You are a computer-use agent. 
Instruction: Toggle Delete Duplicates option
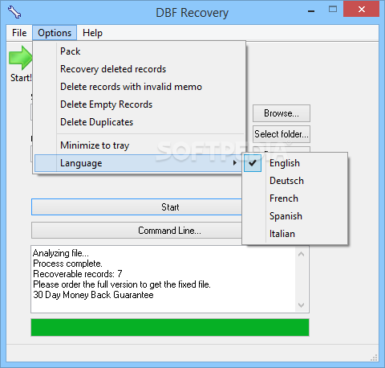click(139, 122)
